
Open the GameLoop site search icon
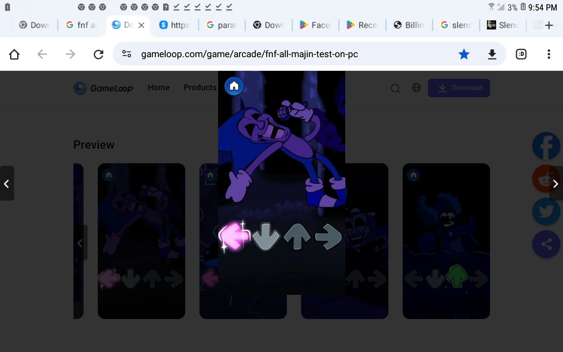click(x=395, y=88)
